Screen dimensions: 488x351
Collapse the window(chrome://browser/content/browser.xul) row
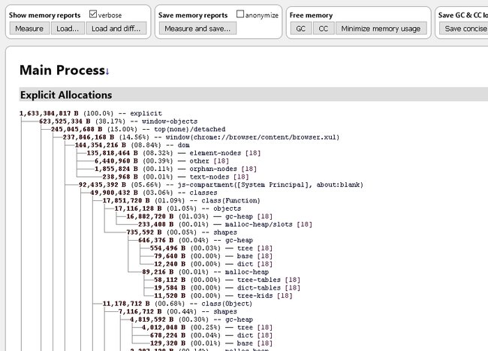coord(201,137)
